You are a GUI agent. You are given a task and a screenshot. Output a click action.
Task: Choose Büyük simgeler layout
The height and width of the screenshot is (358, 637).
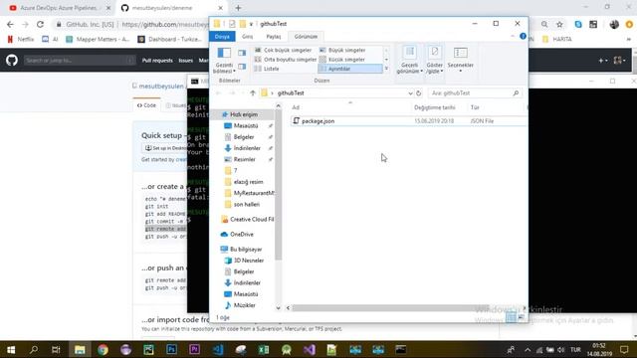click(342, 50)
